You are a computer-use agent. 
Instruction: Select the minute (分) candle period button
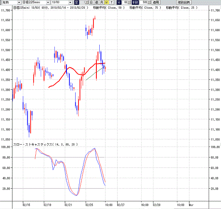pyautogui.click(x=106, y=2)
